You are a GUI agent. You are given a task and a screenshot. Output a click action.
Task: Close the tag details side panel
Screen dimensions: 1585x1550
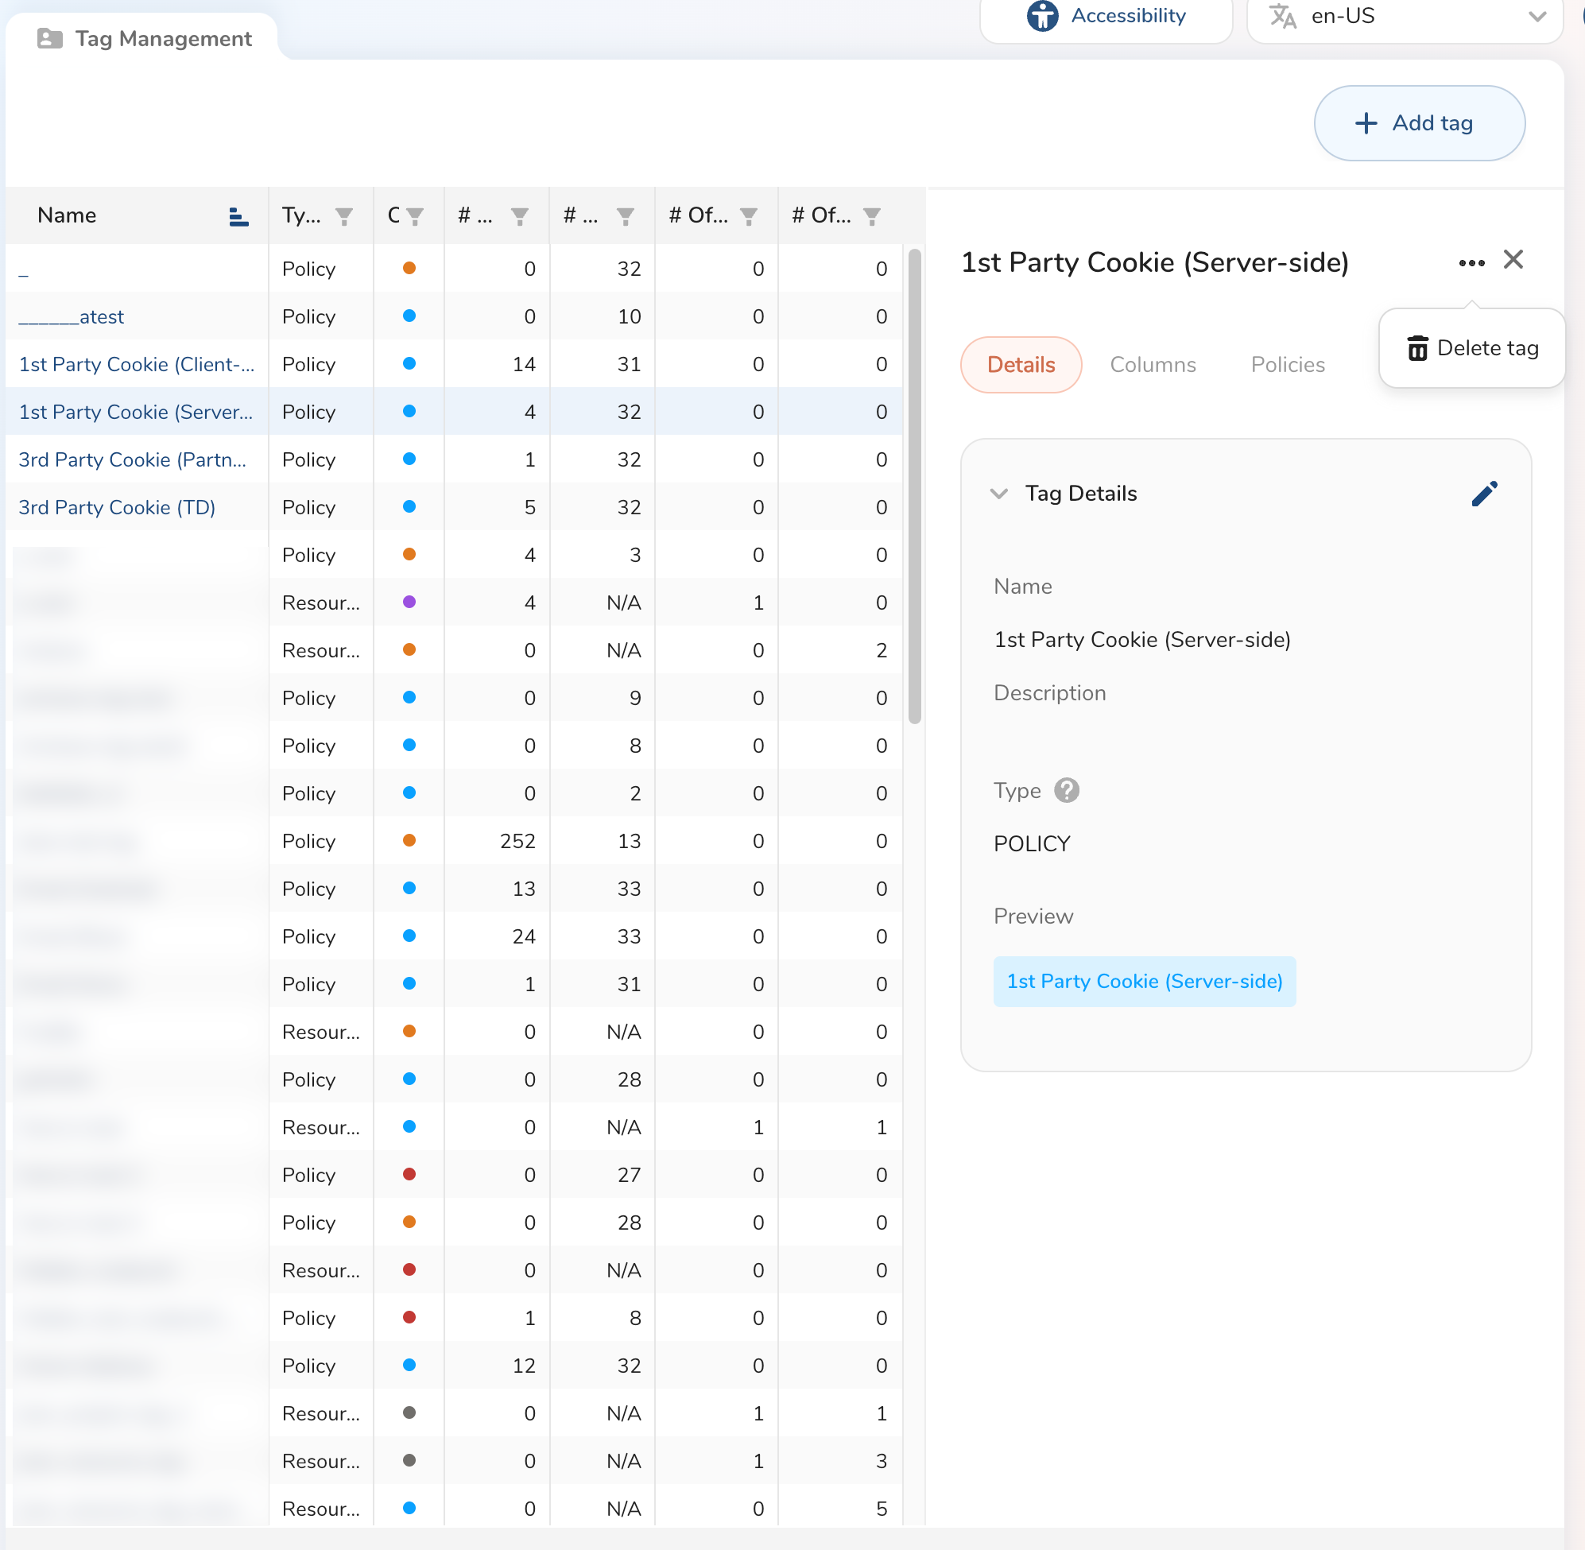[1513, 260]
